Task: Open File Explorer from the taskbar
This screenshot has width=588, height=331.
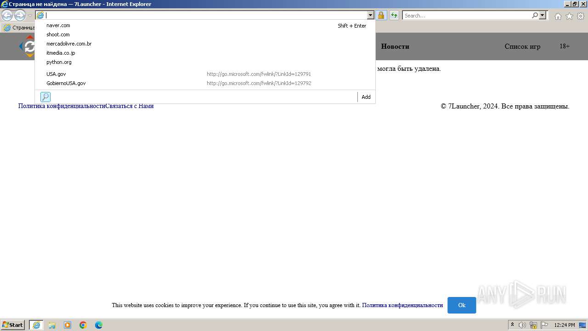Action: [x=52, y=325]
